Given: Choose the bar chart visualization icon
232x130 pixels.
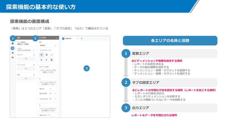Looking at the screenshot, I should click(x=46, y=60).
